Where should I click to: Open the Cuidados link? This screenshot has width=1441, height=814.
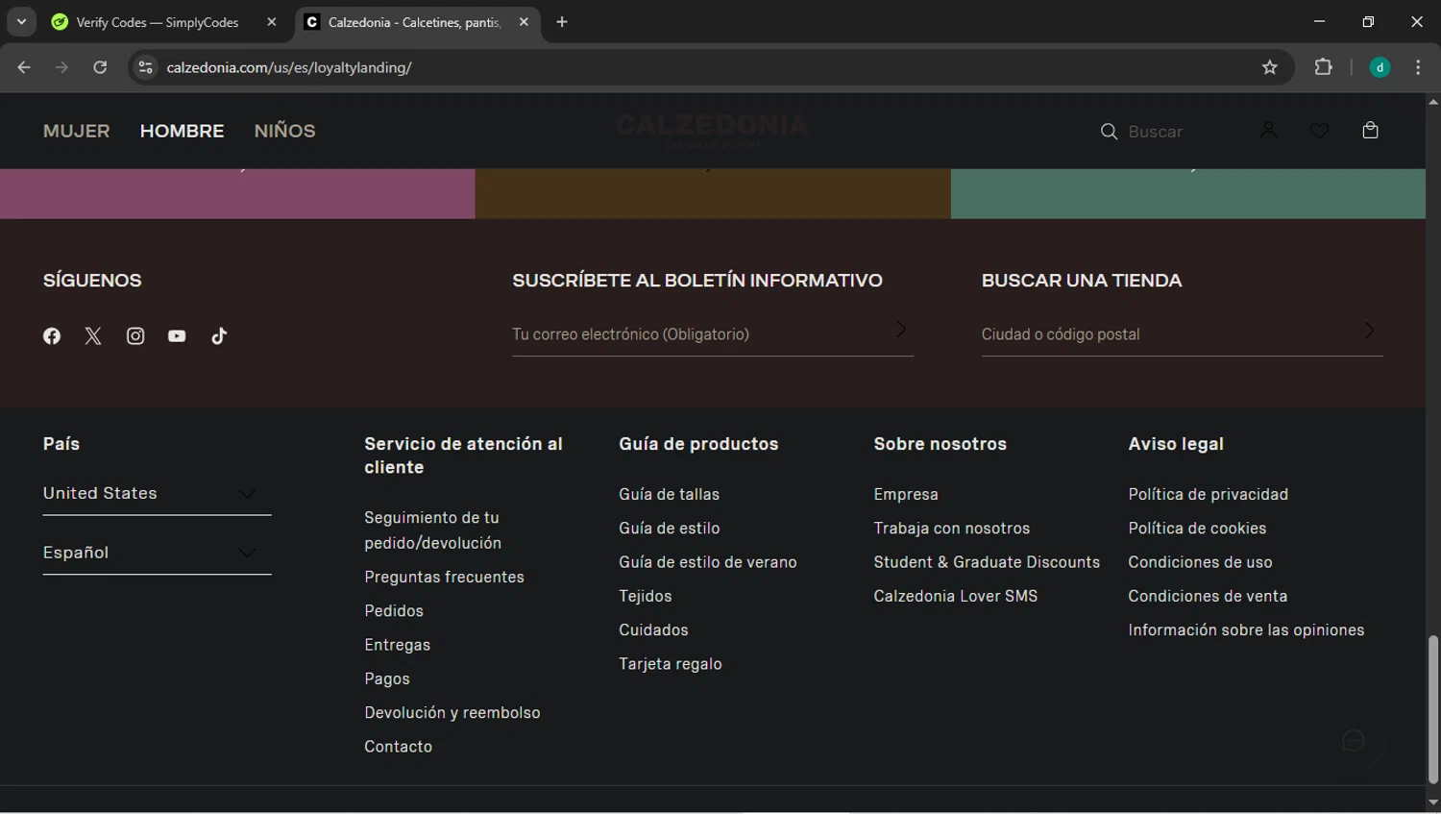pos(653,629)
